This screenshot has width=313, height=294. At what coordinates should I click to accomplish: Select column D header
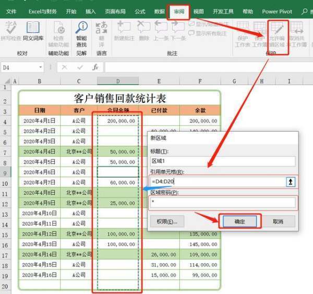pyautogui.click(x=118, y=81)
